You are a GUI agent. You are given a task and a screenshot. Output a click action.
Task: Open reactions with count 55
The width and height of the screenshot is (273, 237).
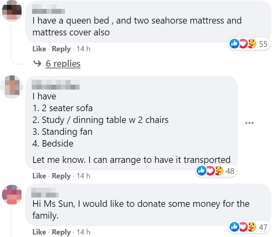point(249,44)
